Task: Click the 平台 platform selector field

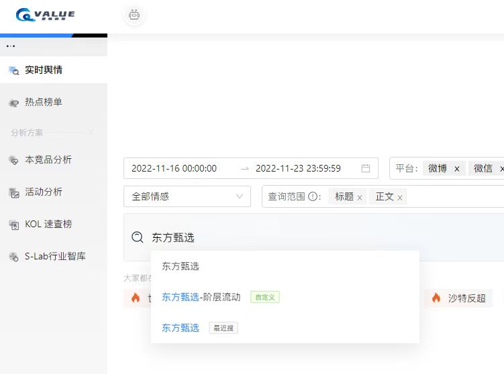Action: (447, 168)
